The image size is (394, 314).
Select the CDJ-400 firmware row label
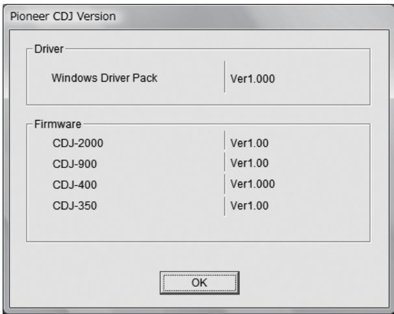(75, 185)
